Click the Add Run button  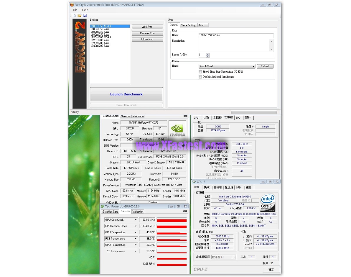tap(147, 27)
